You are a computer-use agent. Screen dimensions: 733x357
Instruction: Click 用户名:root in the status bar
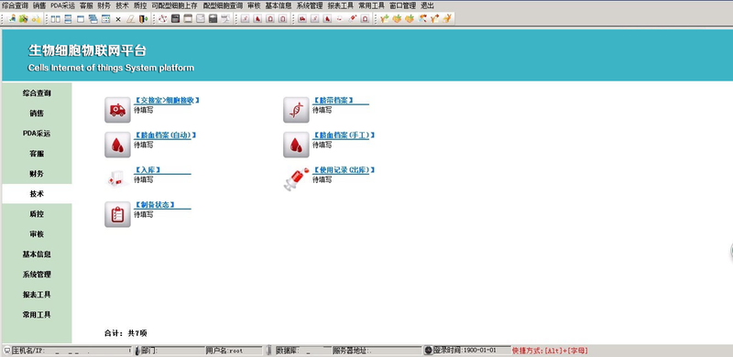(234, 350)
